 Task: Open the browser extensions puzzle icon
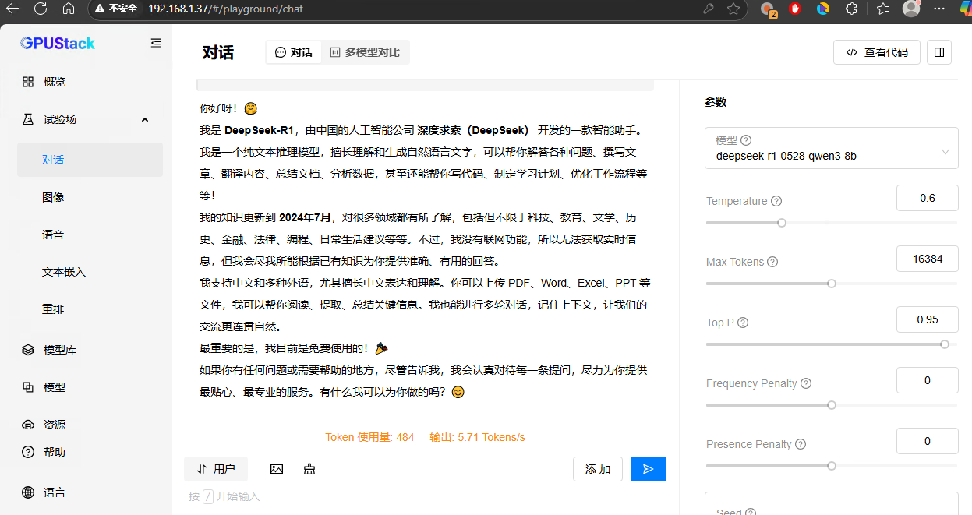pos(851,9)
